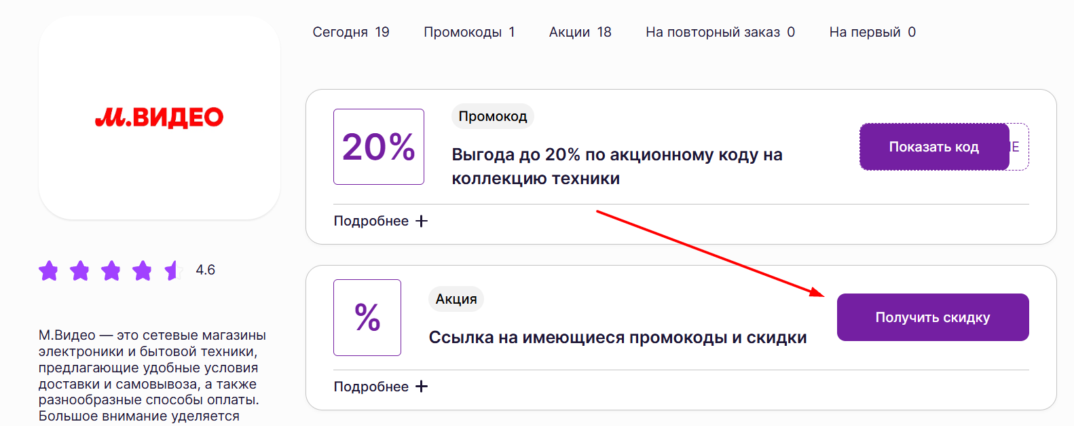This screenshot has width=1074, height=426.
Task: Click the 20% discount badge icon
Action: pyautogui.click(x=379, y=147)
